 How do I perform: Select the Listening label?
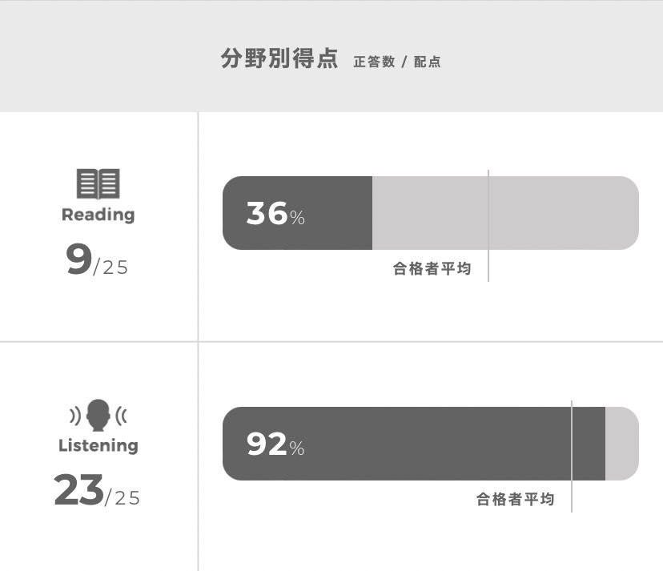pyautogui.click(x=98, y=446)
